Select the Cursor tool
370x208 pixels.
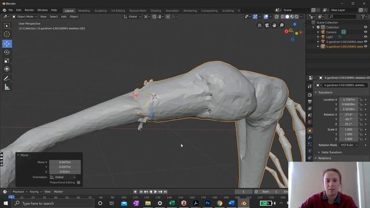tap(7, 34)
